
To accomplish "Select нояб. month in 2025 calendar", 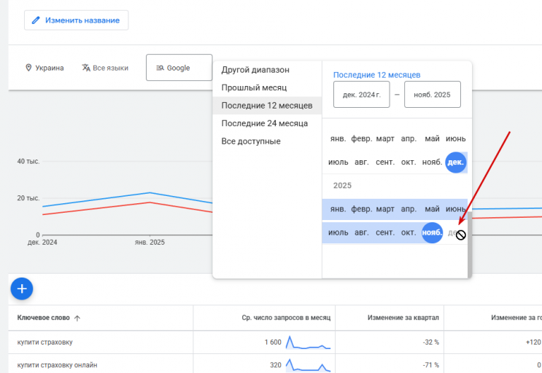I will click(432, 232).
